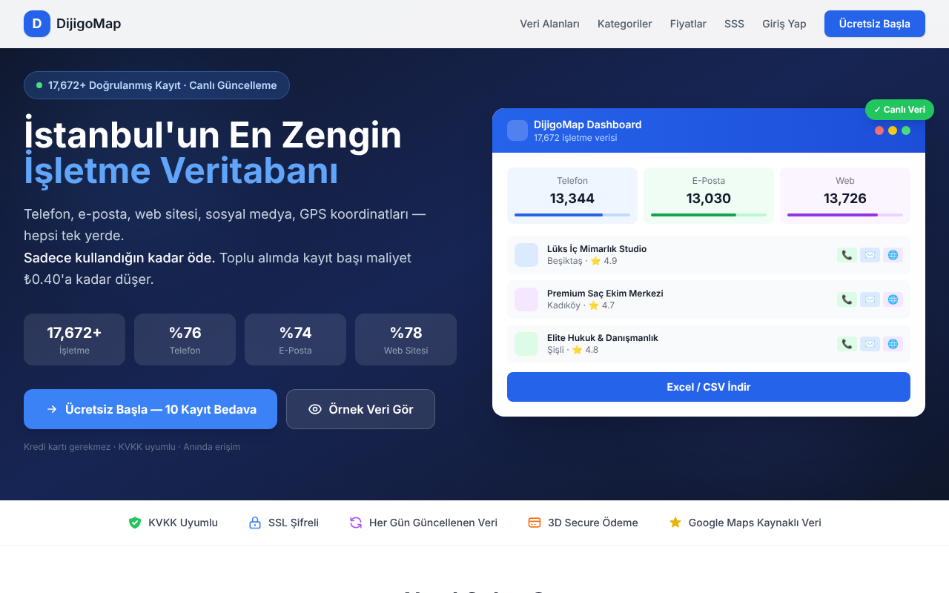949x593 pixels.
Task: Click Giriş Yap to sign in
Action: tap(784, 24)
